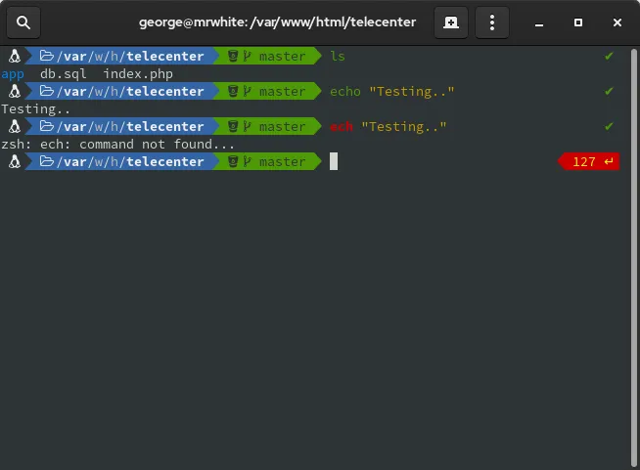The width and height of the screenshot is (640, 470).
Task: Click the 'Testing..' output line
Action: click(36, 109)
